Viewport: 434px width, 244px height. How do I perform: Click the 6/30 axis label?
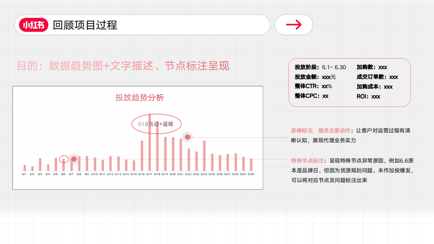tap(251, 174)
